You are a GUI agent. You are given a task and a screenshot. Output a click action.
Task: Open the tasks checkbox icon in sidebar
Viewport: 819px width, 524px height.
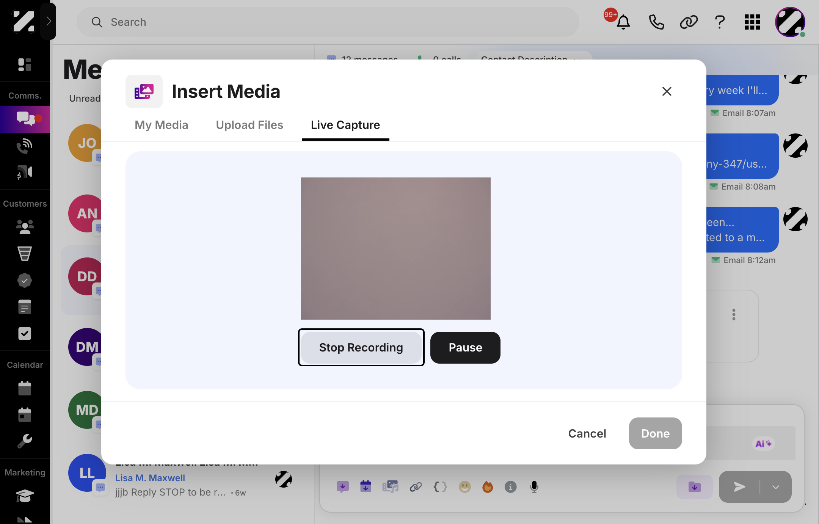pyautogui.click(x=25, y=333)
